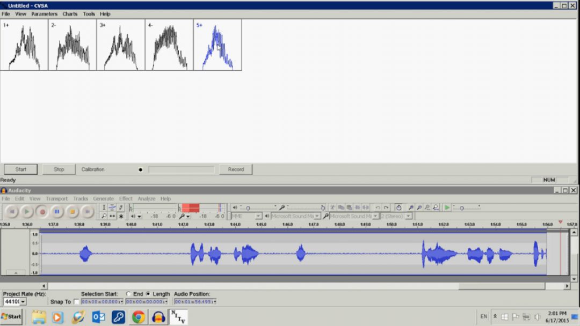This screenshot has height=326, width=580.
Task: Select the Length radio button
Action: tap(148, 294)
